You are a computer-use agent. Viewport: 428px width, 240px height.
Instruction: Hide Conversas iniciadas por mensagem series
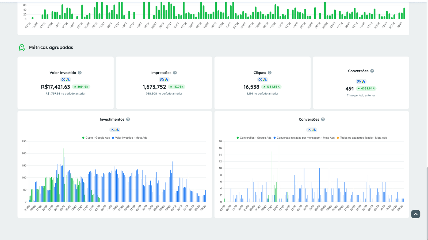tap(304, 138)
